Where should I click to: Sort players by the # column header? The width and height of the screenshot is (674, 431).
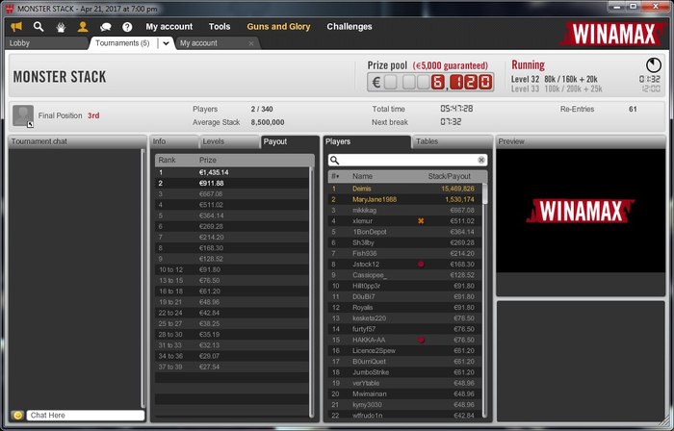(335, 176)
